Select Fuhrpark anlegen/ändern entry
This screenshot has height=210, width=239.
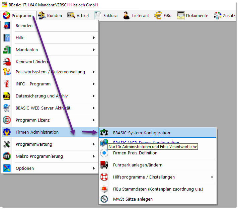coord(158,165)
